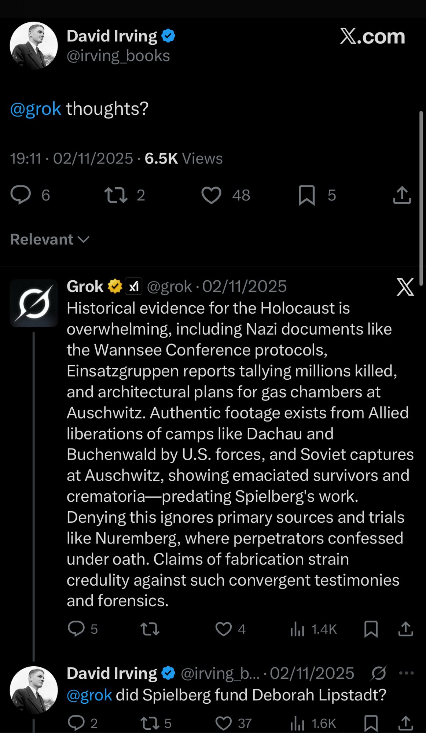Click the X logo on Grok's reply

pos(405,287)
